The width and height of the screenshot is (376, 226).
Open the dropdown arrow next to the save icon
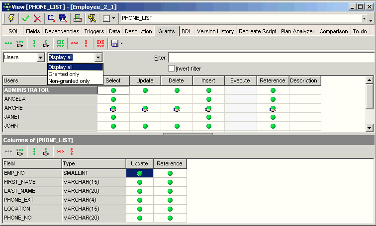[121, 44]
